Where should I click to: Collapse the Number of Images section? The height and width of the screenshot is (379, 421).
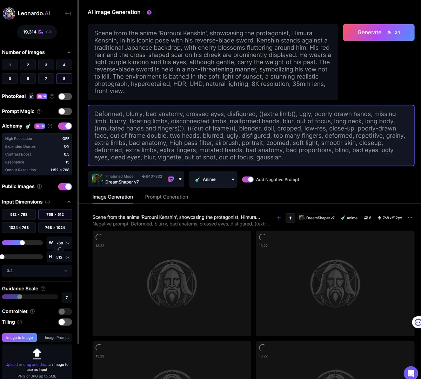tap(69, 53)
